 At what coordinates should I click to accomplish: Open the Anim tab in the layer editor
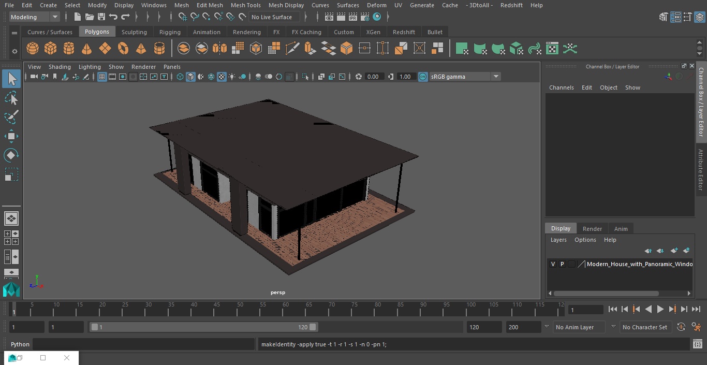(621, 229)
